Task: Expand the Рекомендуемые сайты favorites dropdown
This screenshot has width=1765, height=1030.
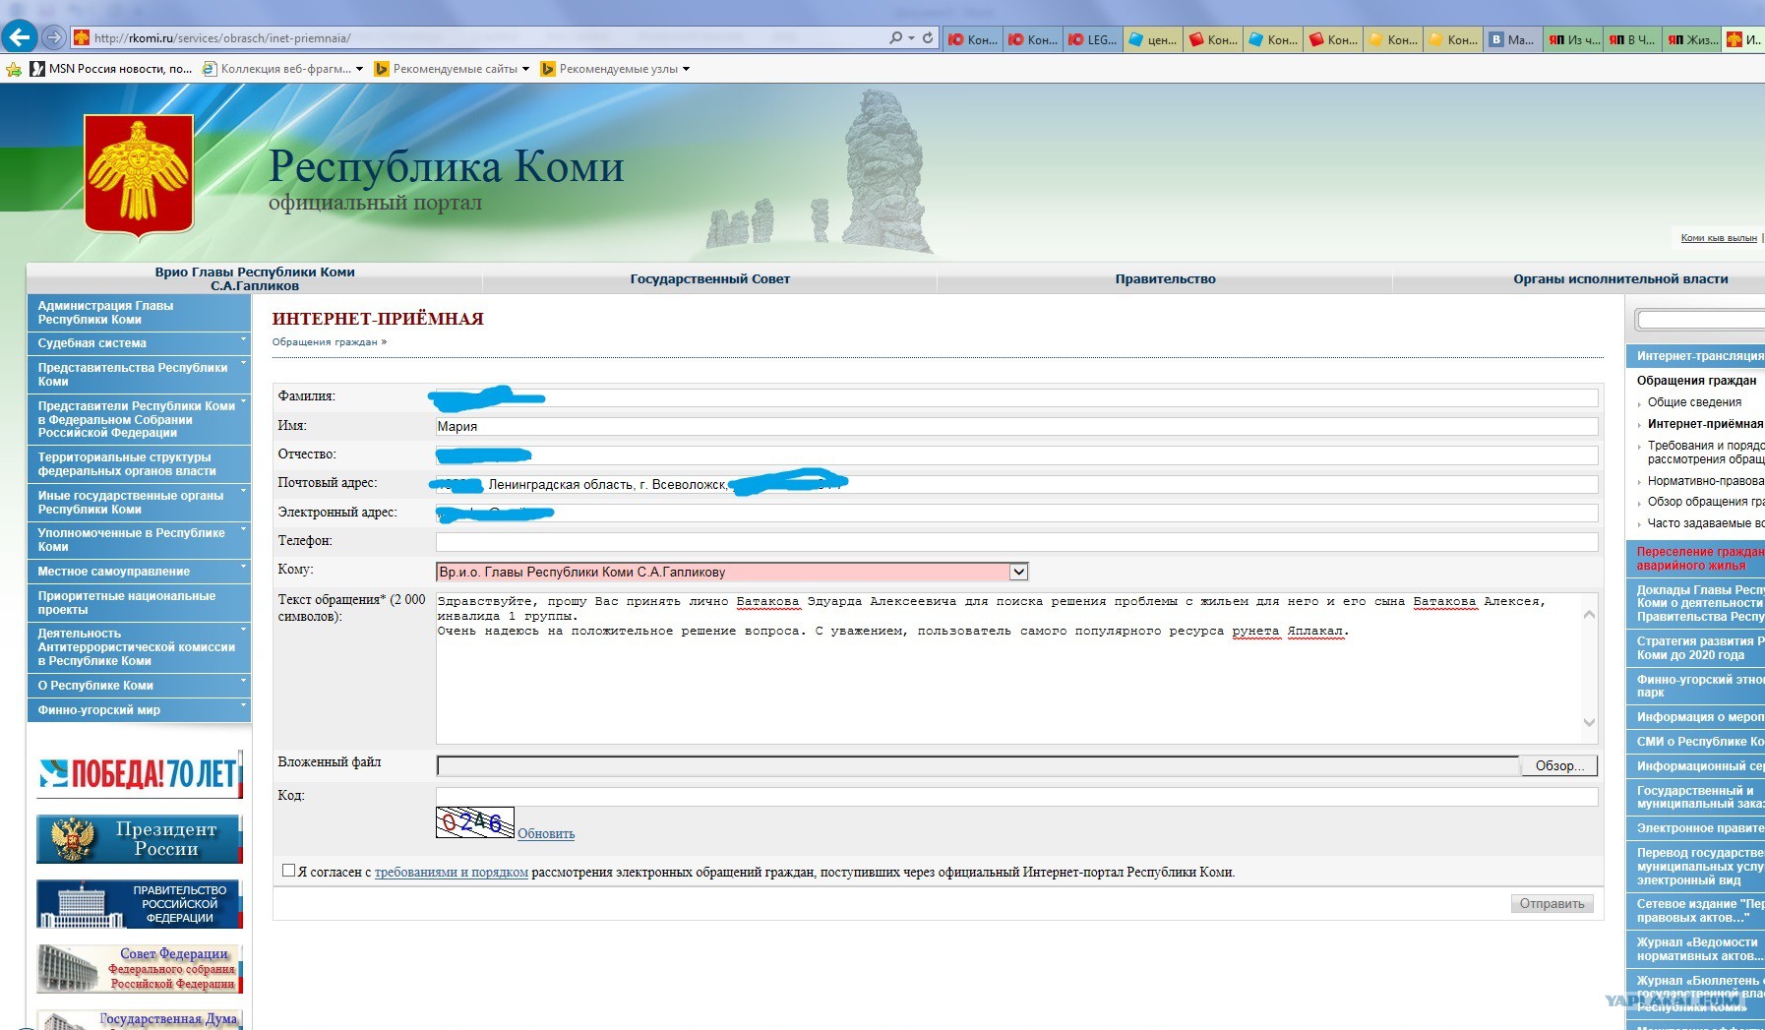Action: click(525, 69)
